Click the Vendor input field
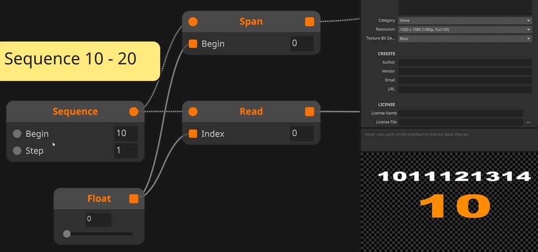 (x=465, y=71)
